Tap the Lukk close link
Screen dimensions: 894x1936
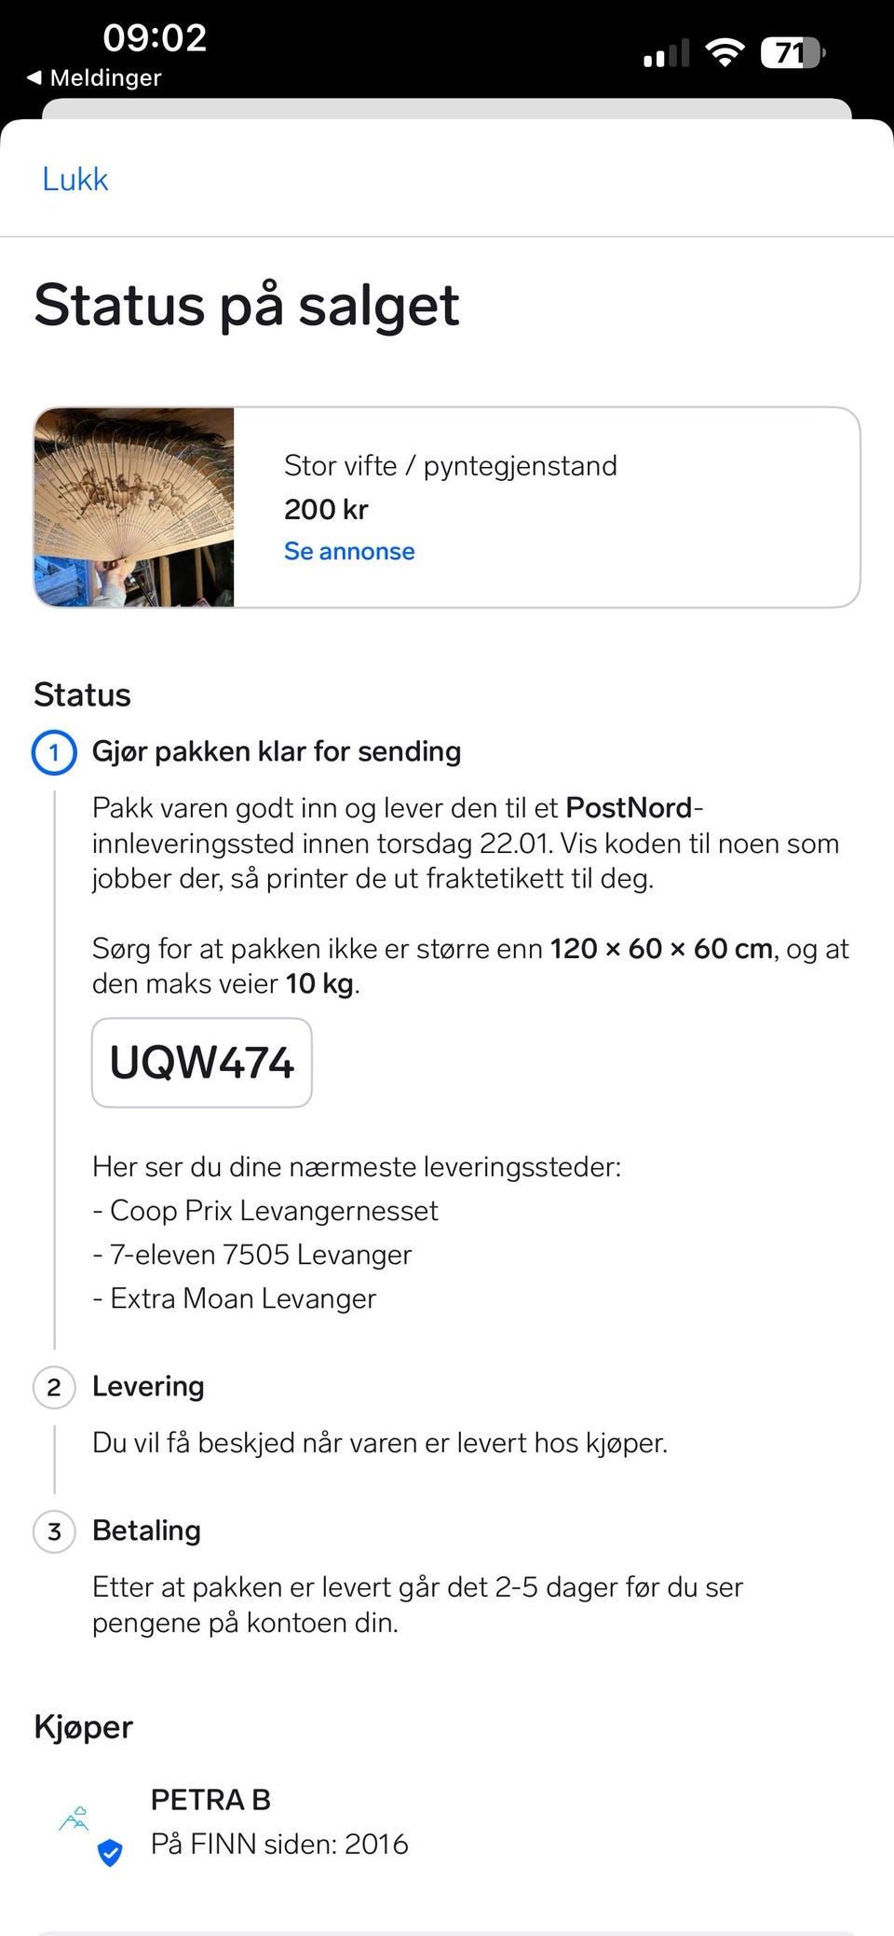pyautogui.click(x=74, y=179)
